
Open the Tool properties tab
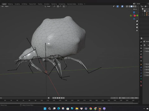pos(141,42)
